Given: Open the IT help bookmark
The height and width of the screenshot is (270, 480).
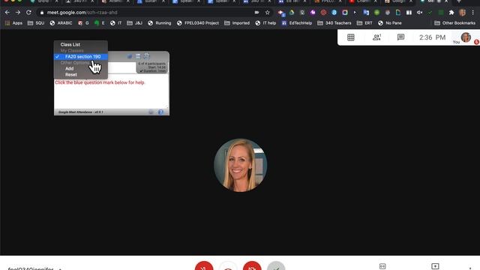Looking at the screenshot, I should pos(265,23).
